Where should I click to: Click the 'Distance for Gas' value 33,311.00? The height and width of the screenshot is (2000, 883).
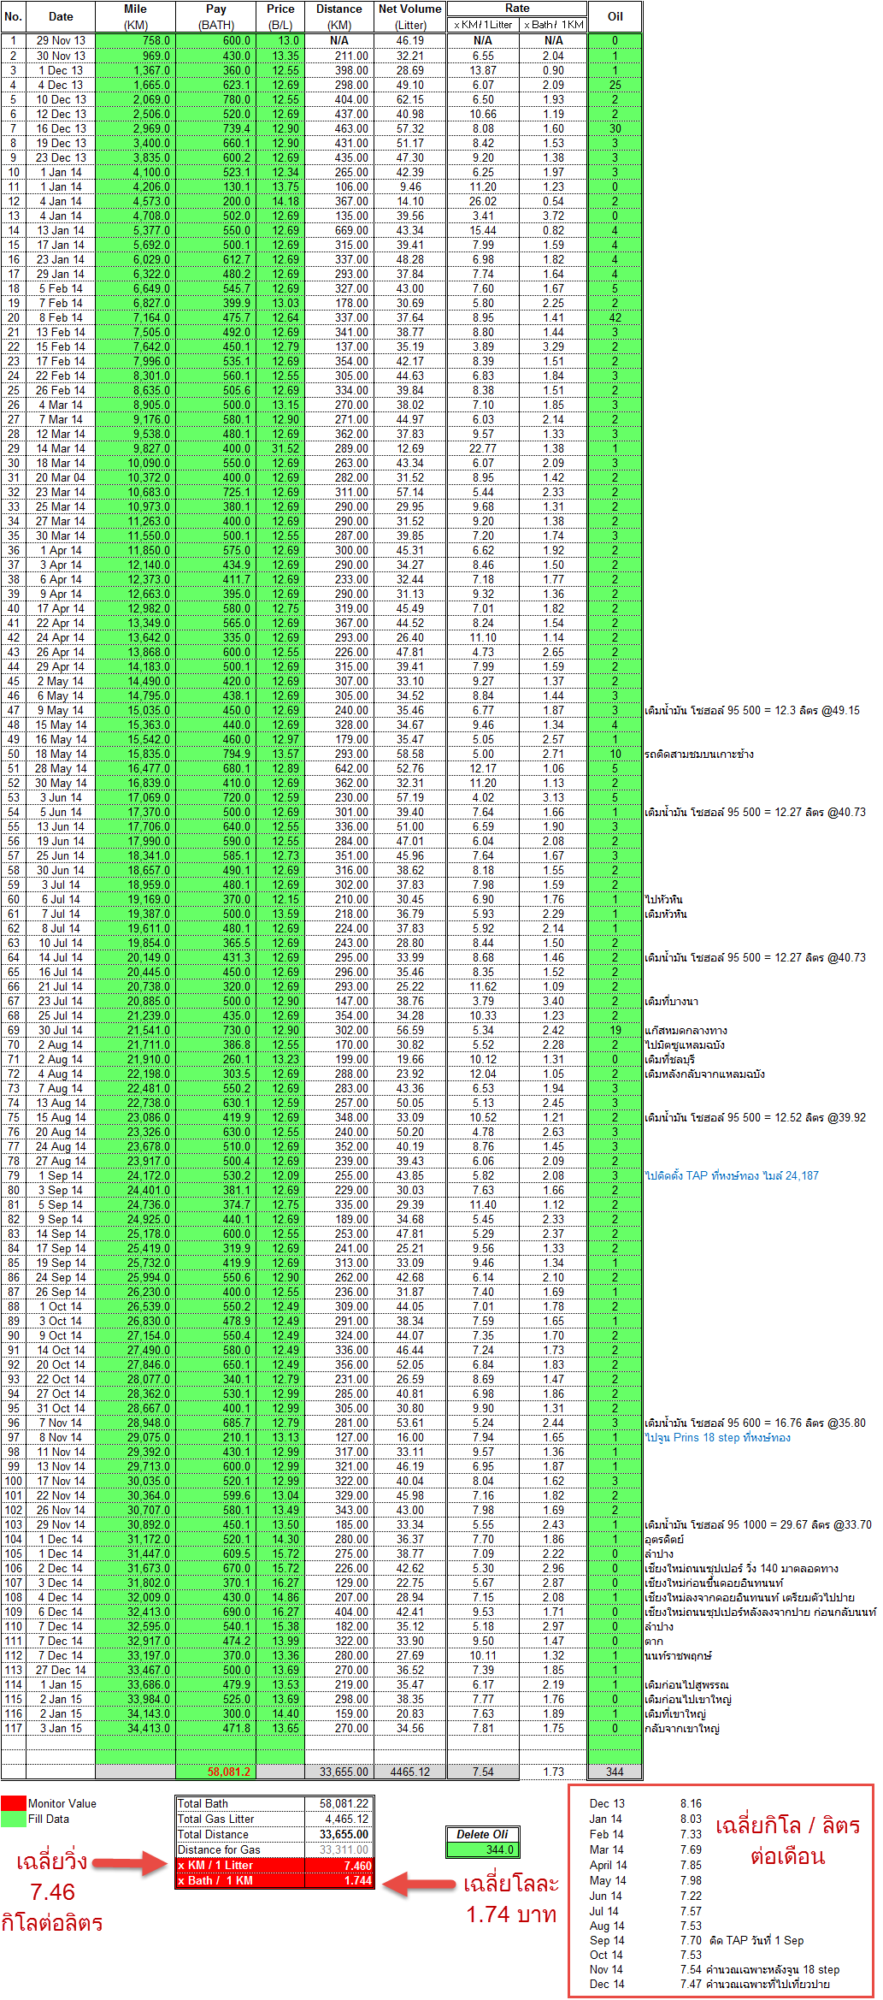339,1849
